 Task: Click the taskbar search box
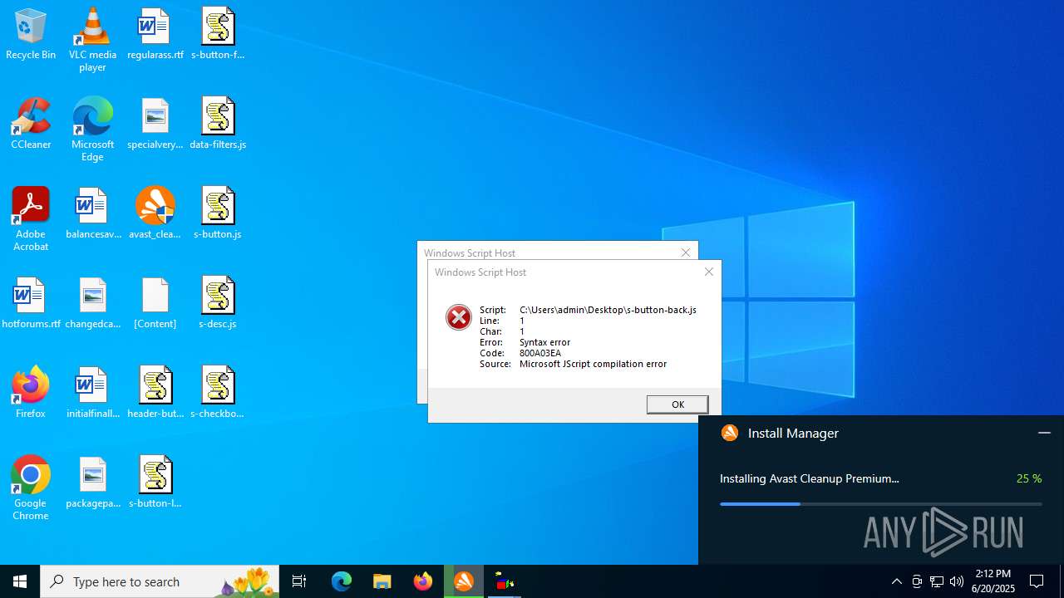[160, 581]
